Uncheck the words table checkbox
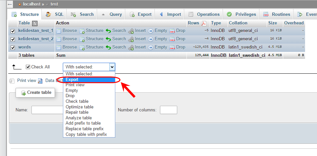The height and width of the screenshot is (156, 317). (13, 48)
